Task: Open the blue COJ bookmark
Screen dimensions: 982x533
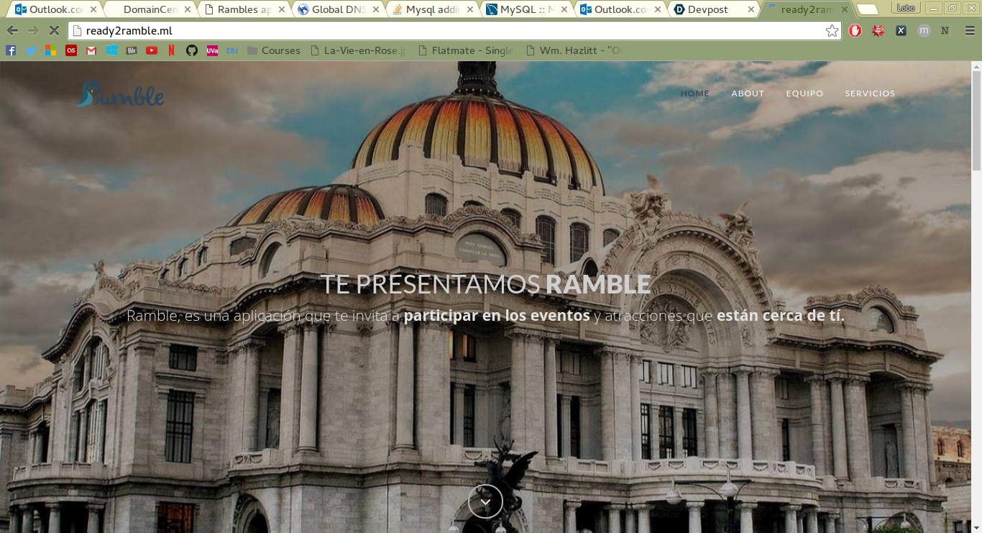Action: click(232, 50)
